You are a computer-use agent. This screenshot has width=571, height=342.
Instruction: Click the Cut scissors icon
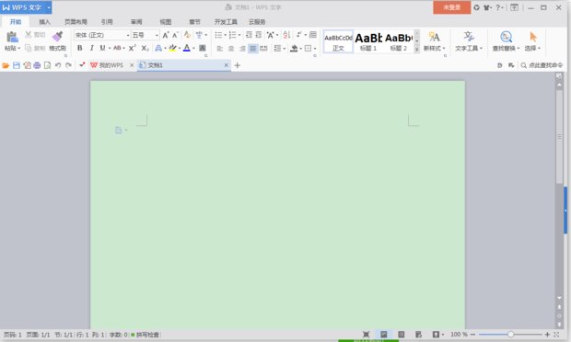(x=28, y=35)
